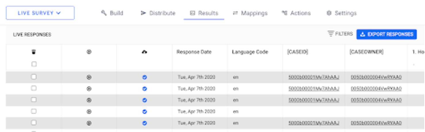The height and width of the screenshot is (132, 425).
Task: Click the first row's circular view icon
Action: pos(89,77)
